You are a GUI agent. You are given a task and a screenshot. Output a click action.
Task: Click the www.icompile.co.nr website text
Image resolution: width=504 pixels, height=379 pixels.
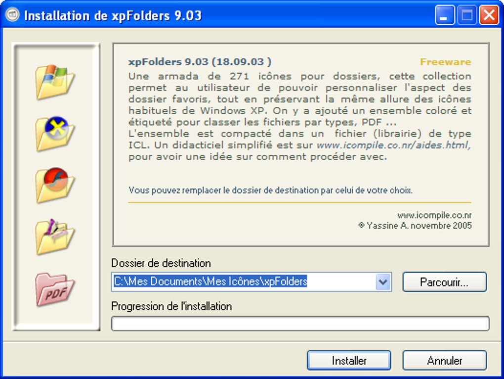point(434,215)
